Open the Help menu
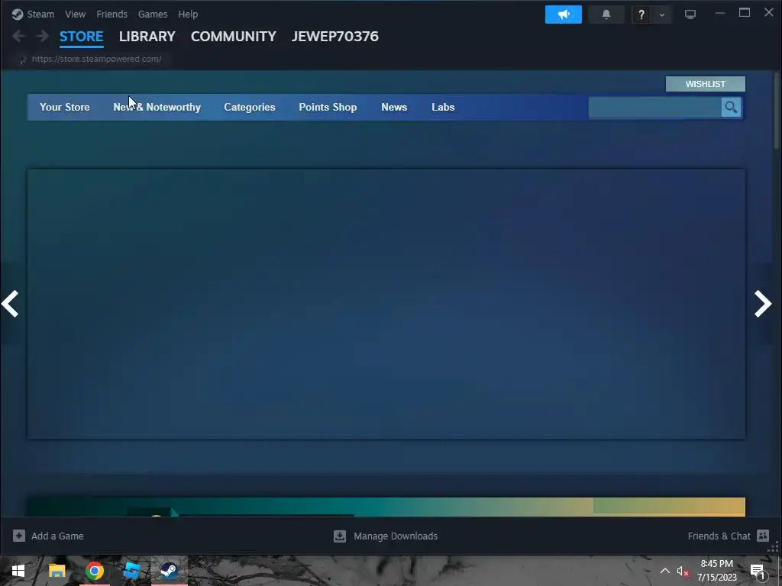This screenshot has width=782, height=586. (x=188, y=14)
